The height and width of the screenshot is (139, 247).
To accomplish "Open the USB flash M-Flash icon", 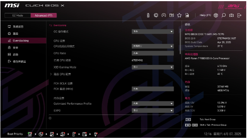I will pos(148,15).
